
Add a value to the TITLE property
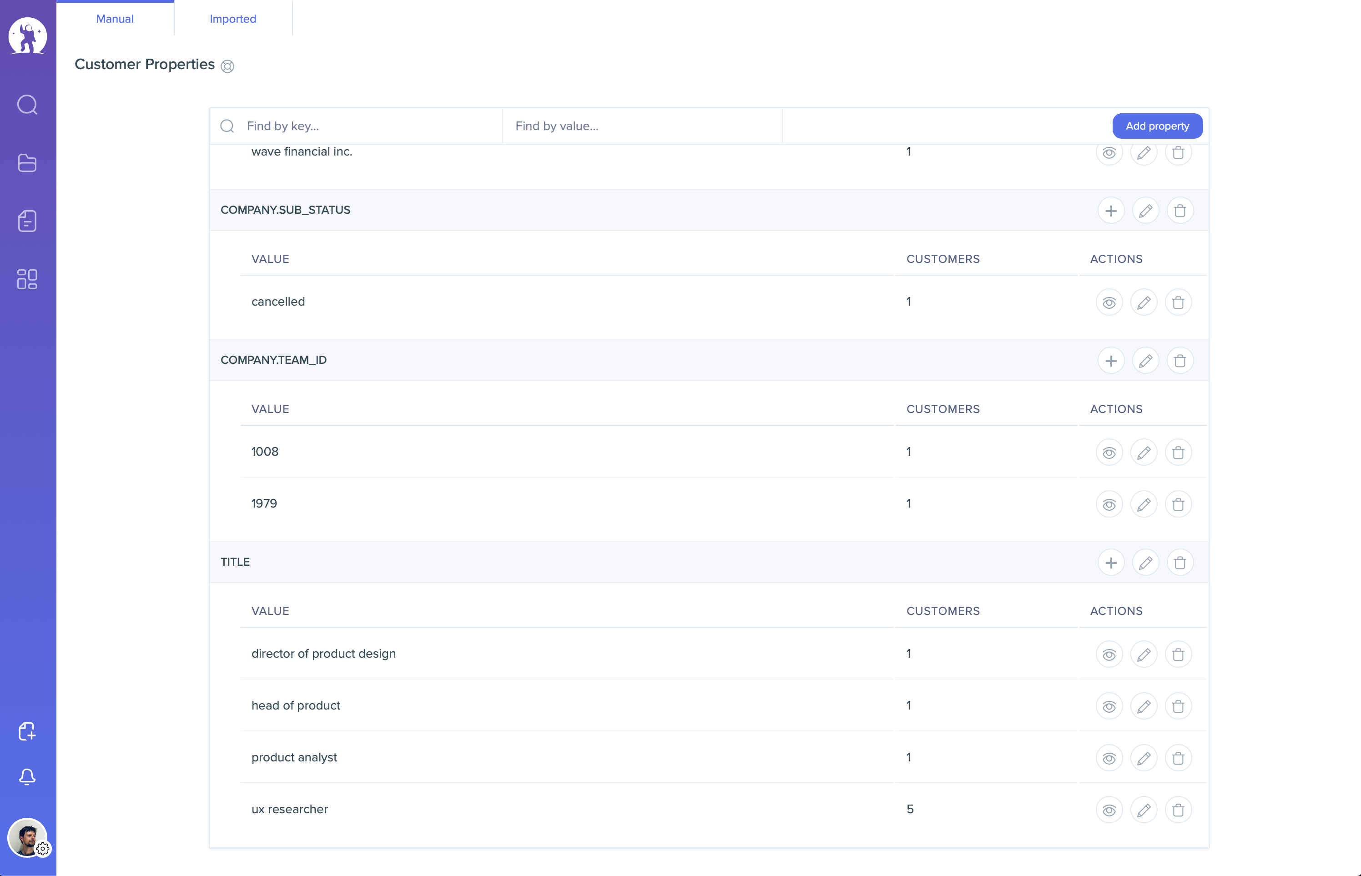tap(1111, 563)
